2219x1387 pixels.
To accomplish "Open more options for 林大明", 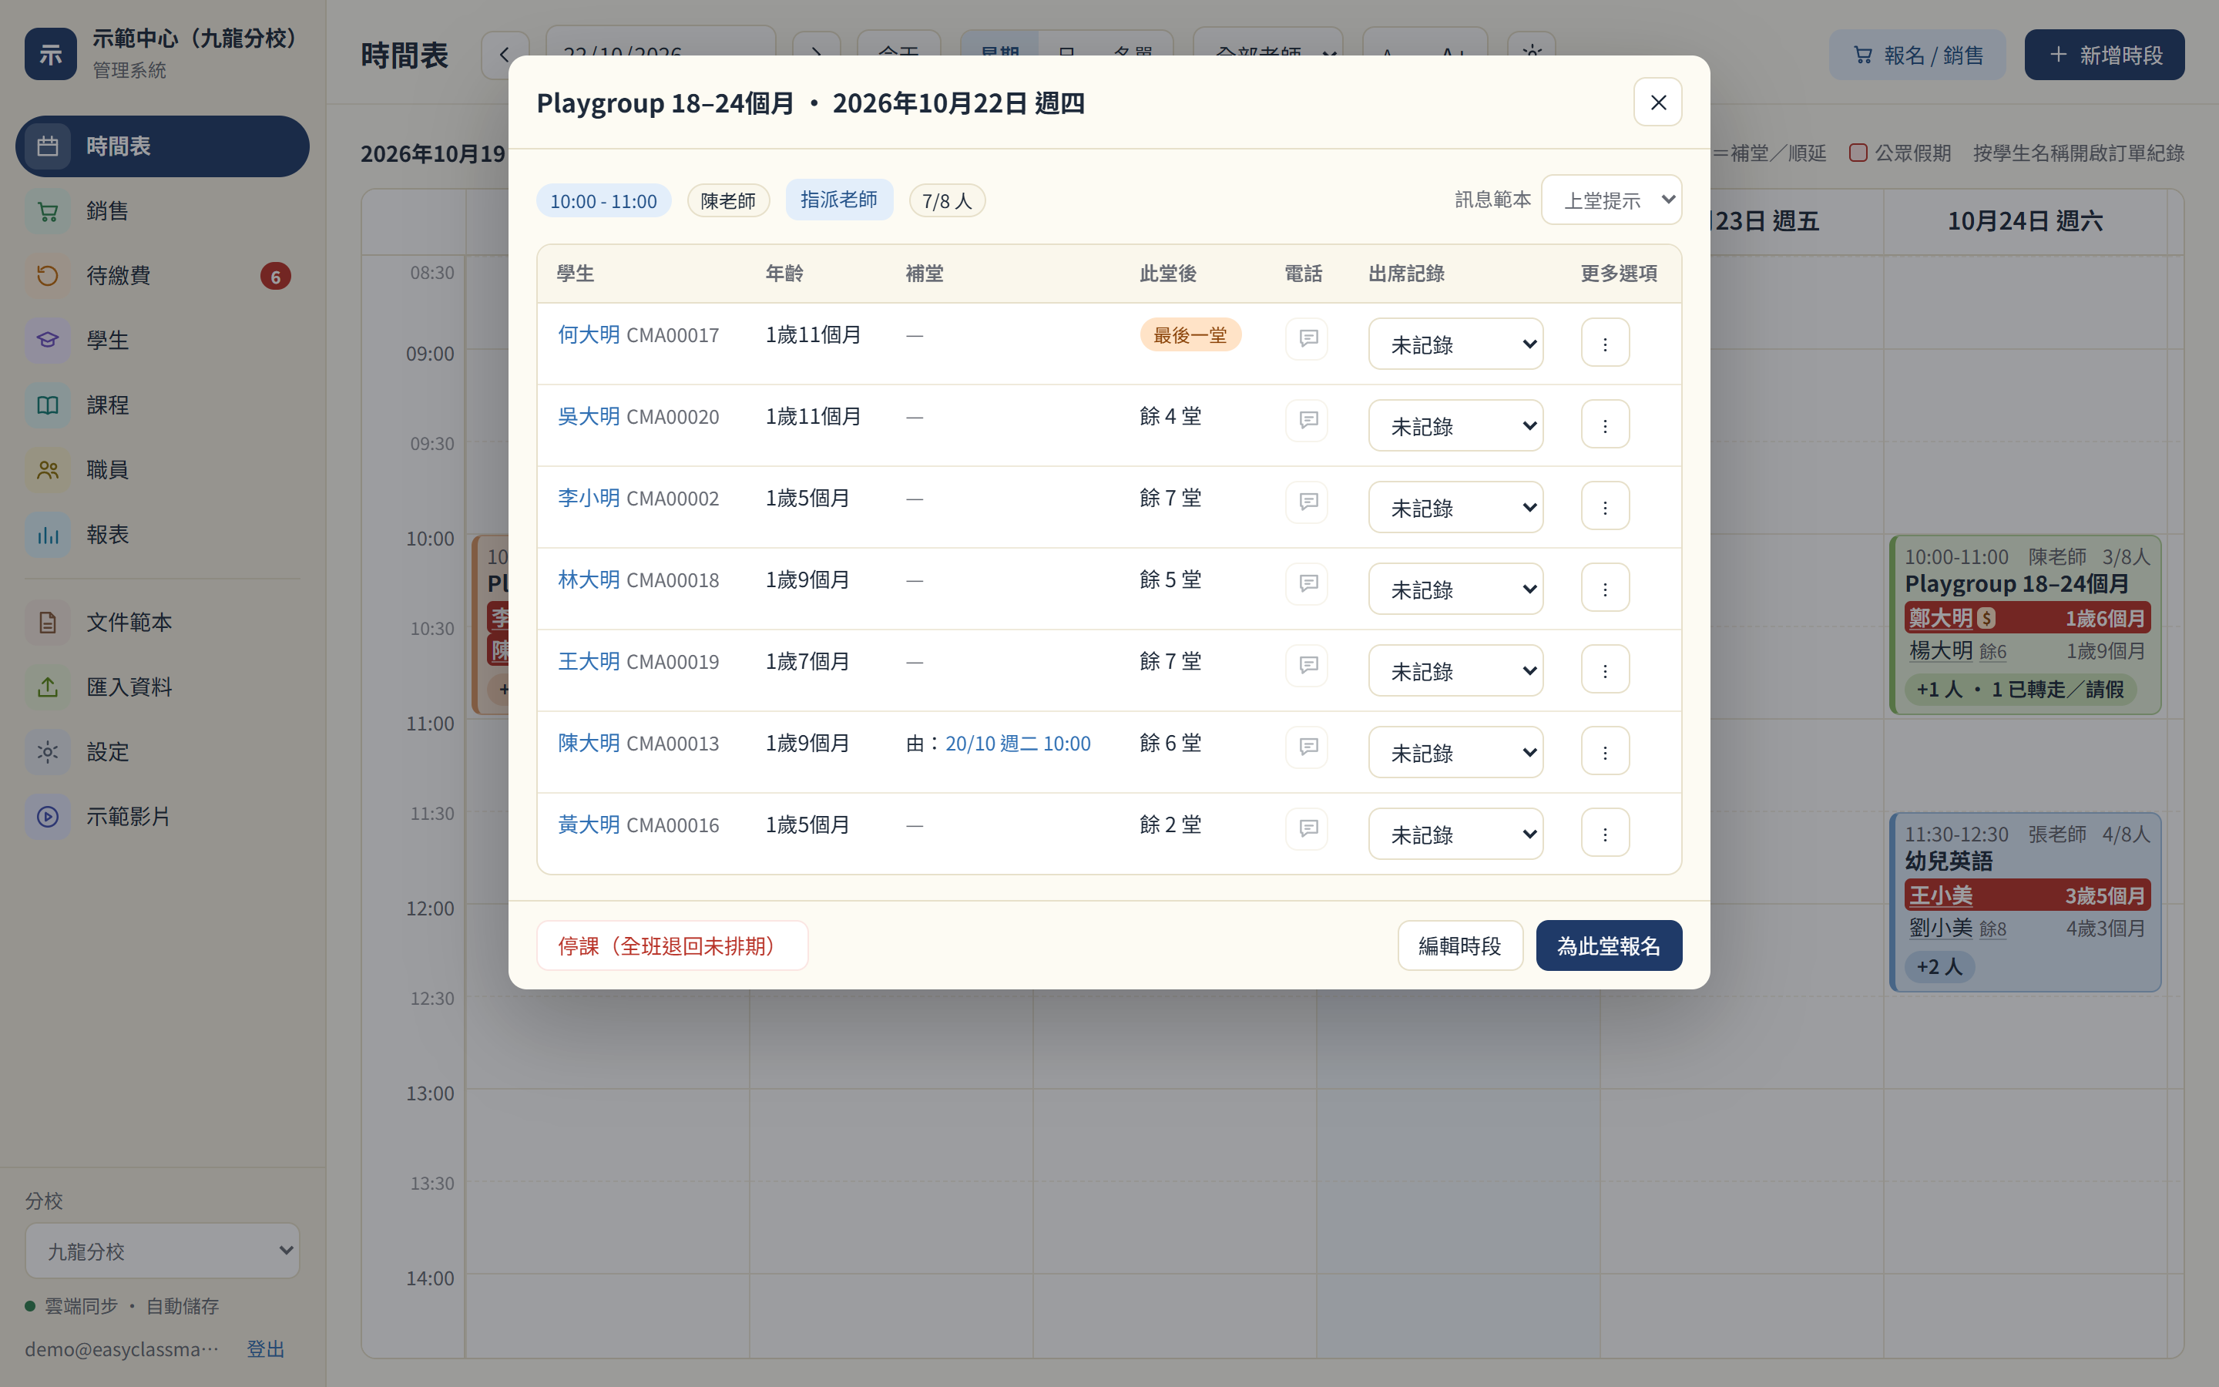I will 1605,588.
